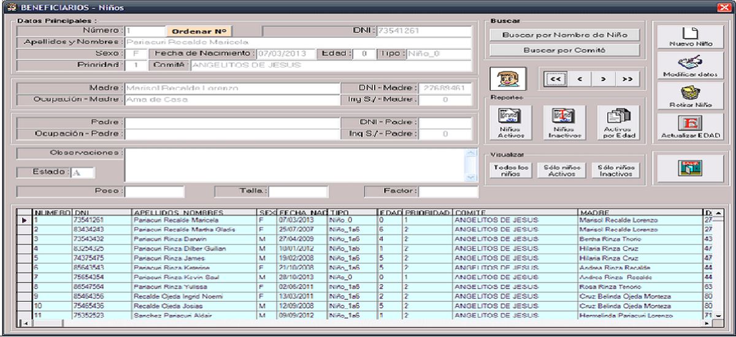This screenshot has height=337, width=736.
Task: Click the child face photo icon
Action: point(507,80)
